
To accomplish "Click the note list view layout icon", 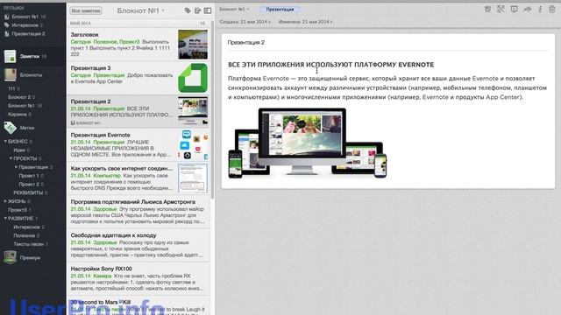I will point(208,10).
